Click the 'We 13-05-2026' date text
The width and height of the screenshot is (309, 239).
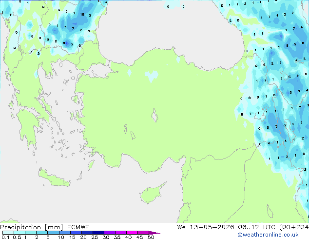point(206,227)
